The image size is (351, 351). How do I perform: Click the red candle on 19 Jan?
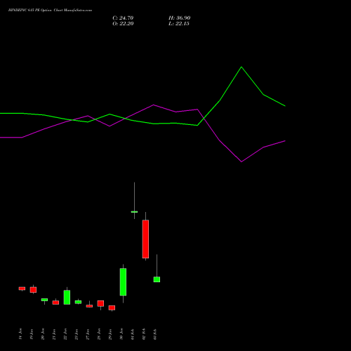pyautogui.click(x=33, y=290)
